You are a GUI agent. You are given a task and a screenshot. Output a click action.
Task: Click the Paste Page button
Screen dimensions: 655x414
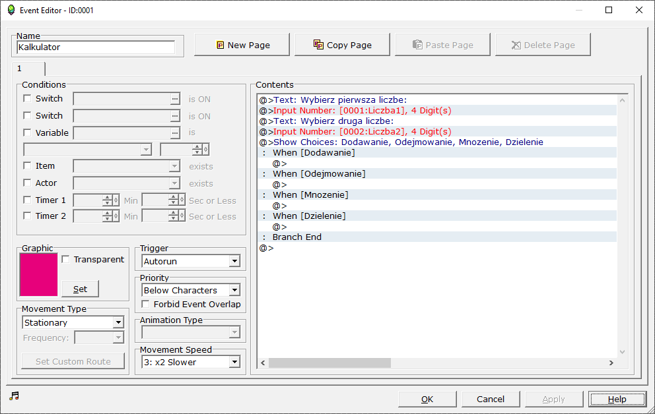click(x=442, y=45)
